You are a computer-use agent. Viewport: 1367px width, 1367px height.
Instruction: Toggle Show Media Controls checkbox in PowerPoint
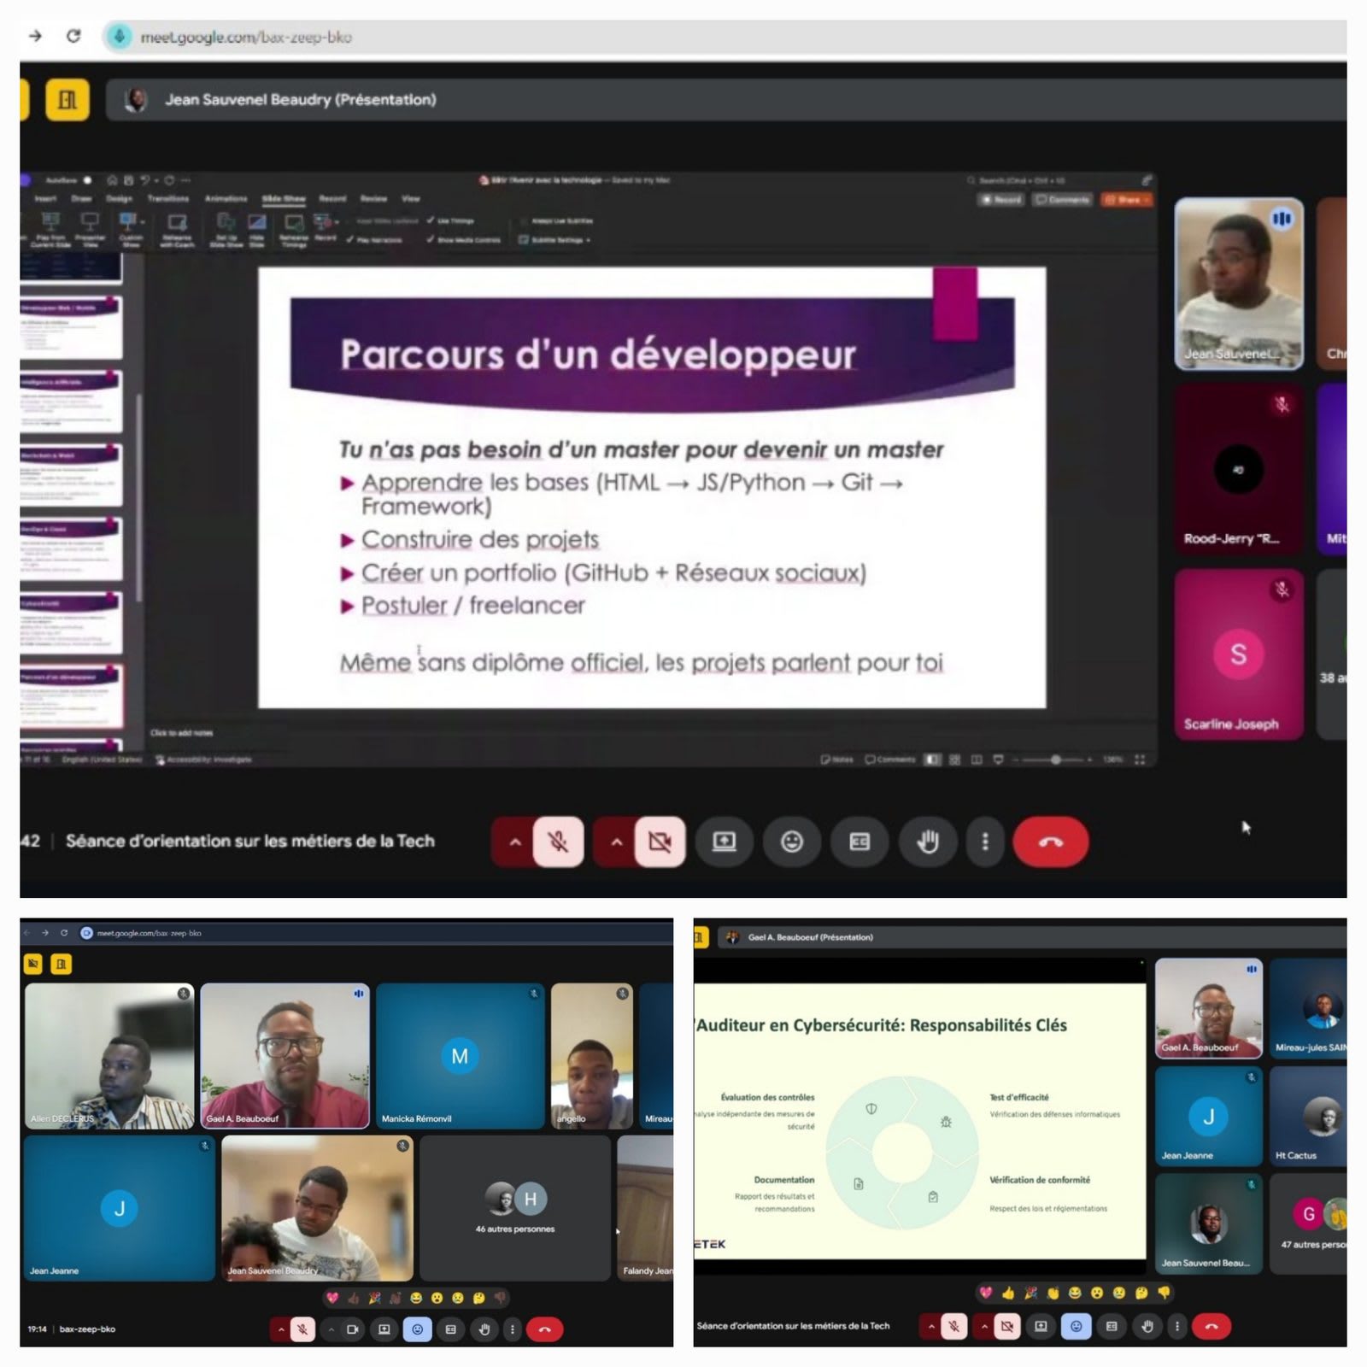[463, 240]
